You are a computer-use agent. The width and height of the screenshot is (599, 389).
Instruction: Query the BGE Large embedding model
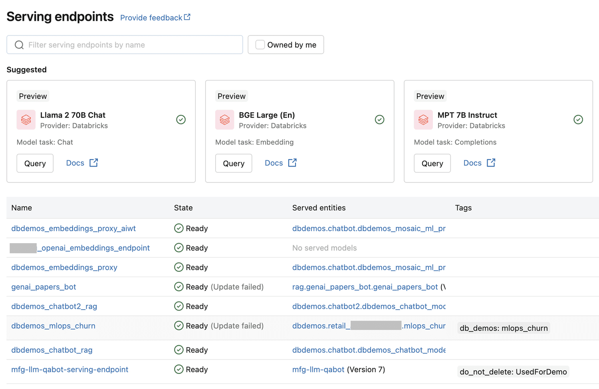pyautogui.click(x=234, y=163)
